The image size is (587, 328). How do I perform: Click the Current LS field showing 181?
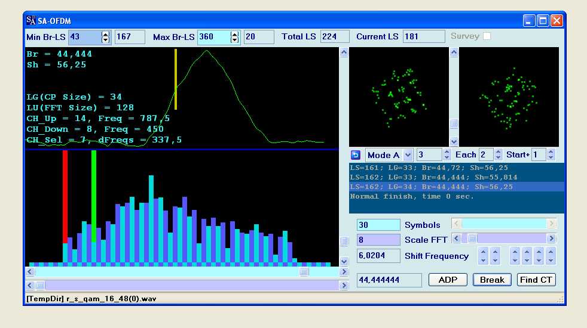point(424,37)
